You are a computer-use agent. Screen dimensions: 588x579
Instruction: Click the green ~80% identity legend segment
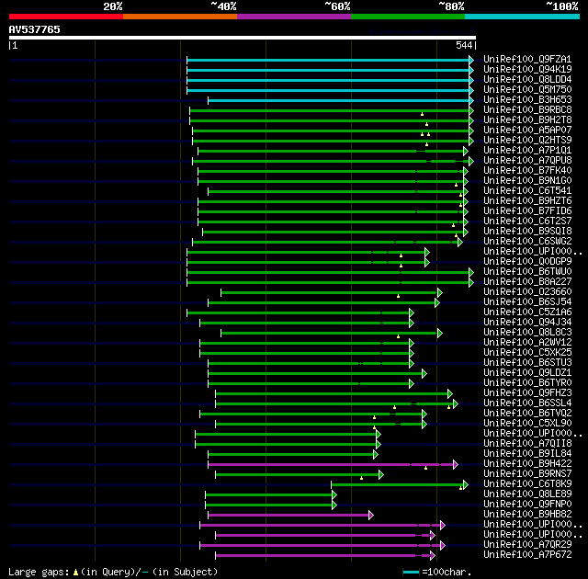point(408,17)
